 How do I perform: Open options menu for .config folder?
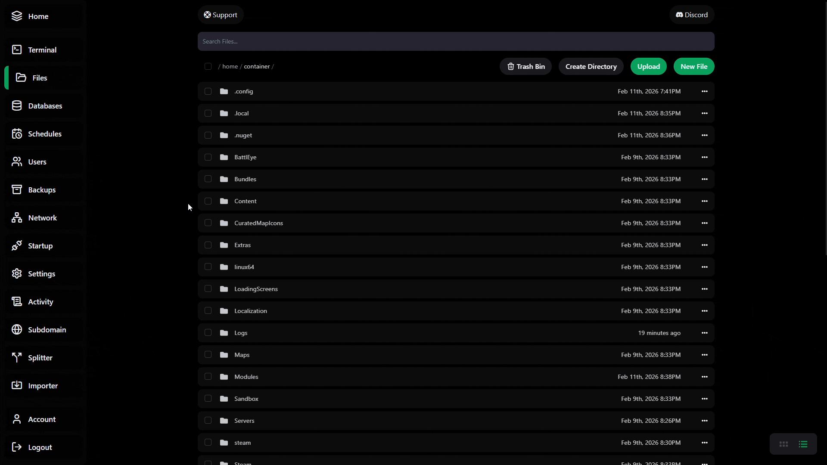pyautogui.click(x=704, y=91)
